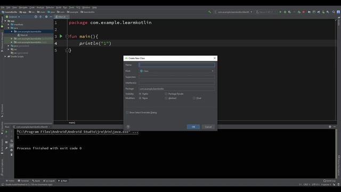Select the Main.kt file in project tree
Viewport: 341px width, 192px height.
(22, 35)
